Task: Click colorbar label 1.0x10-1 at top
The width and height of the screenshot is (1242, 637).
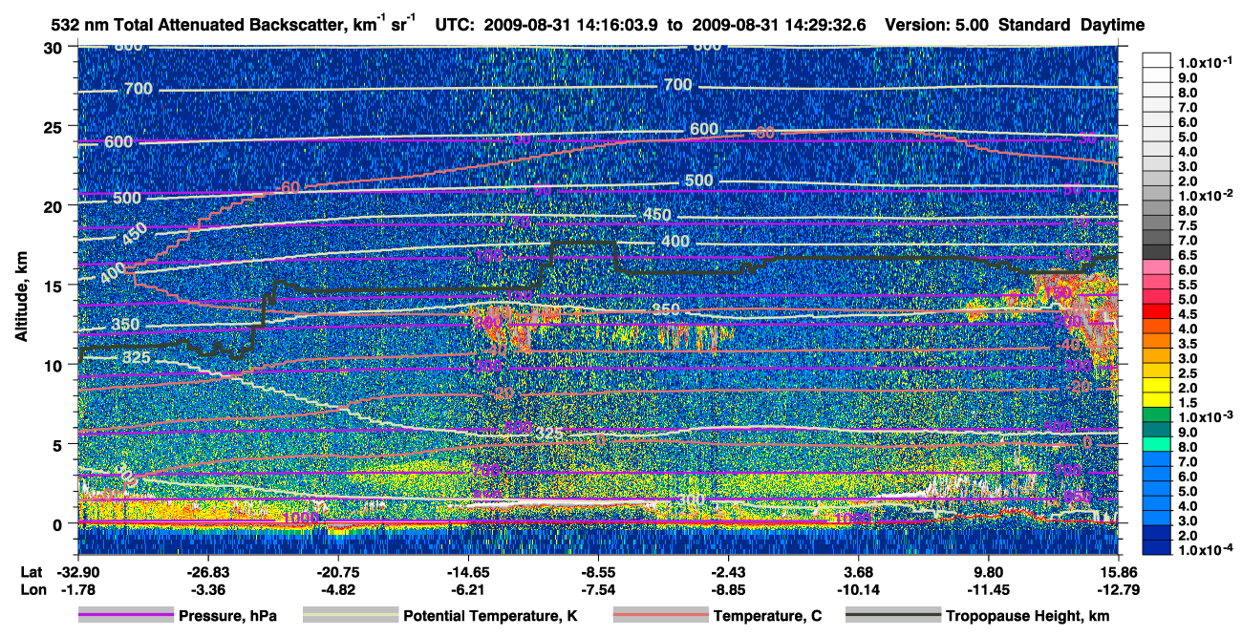Action: point(1205,63)
